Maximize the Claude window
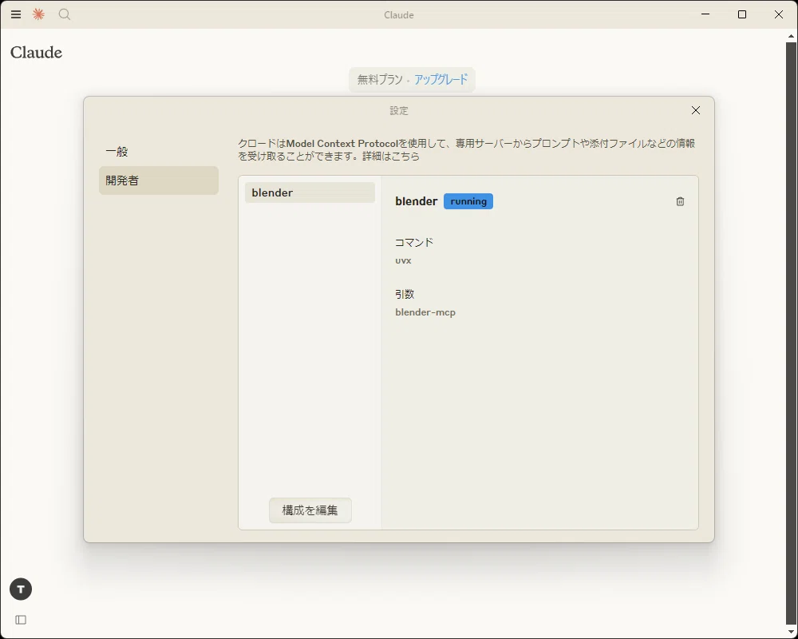 click(742, 14)
